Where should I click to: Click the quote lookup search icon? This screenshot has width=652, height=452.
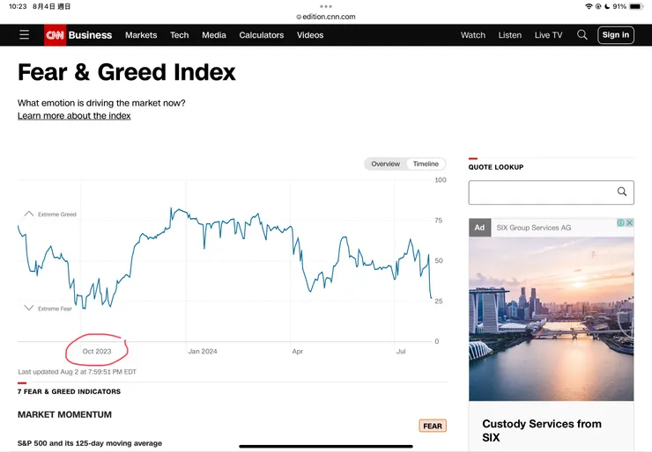pyautogui.click(x=622, y=192)
